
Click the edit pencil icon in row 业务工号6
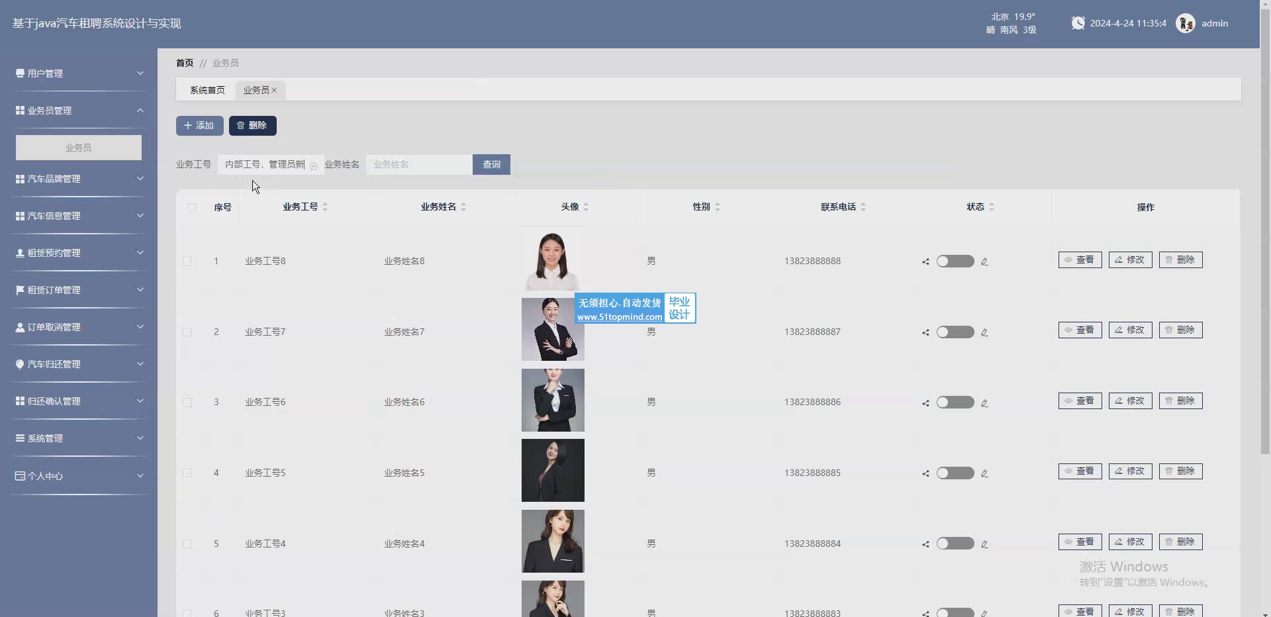(984, 403)
